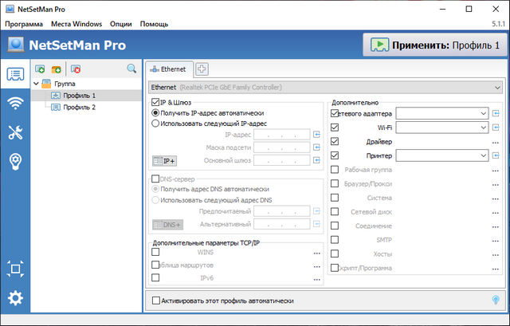510x326 pixels.
Task: Search profiles using the magnifier icon
Action: [x=131, y=69]
